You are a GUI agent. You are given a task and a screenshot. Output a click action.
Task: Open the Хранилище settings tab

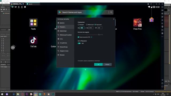pyautogui.click(x=65, y=31)
